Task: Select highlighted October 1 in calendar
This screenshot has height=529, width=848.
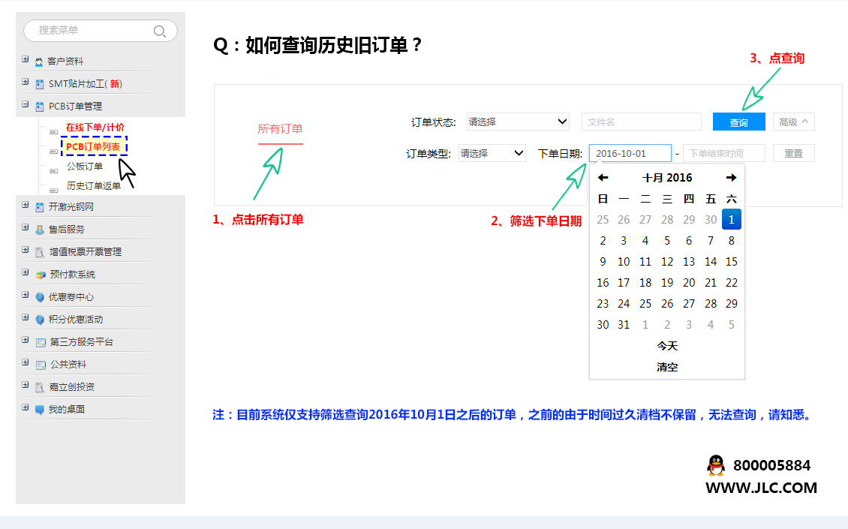Action: pyautogui.click(x=731, y=219)
